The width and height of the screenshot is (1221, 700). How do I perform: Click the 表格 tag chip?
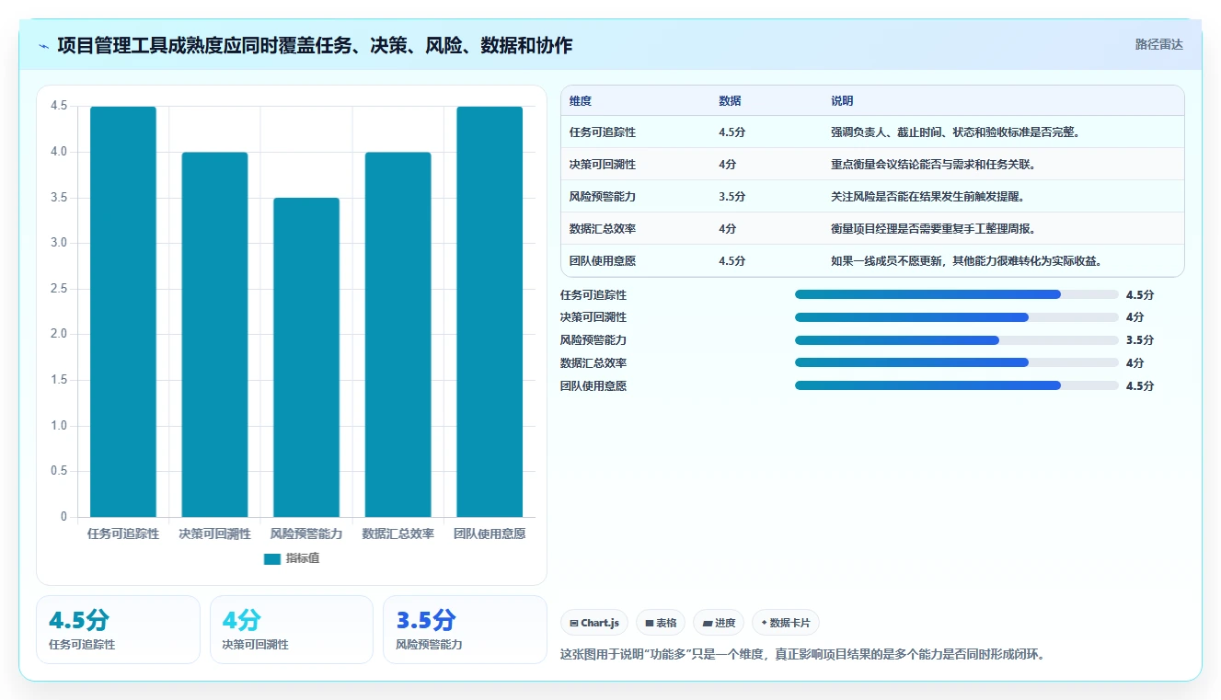coord(661,623)
